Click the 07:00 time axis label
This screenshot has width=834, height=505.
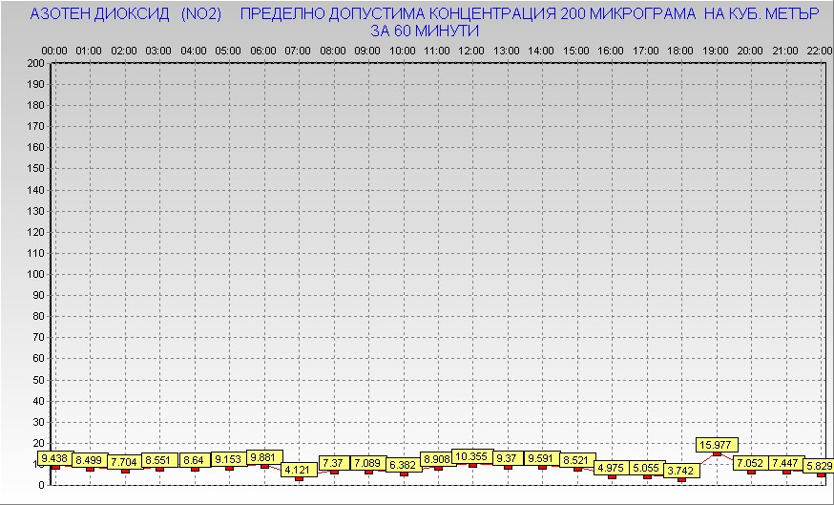298,50
